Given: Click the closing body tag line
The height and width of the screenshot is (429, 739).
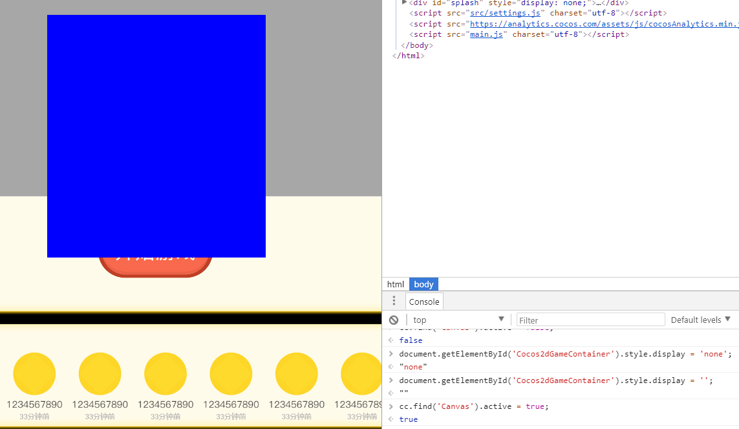Looking at the screenshot, I should [416, 45].
